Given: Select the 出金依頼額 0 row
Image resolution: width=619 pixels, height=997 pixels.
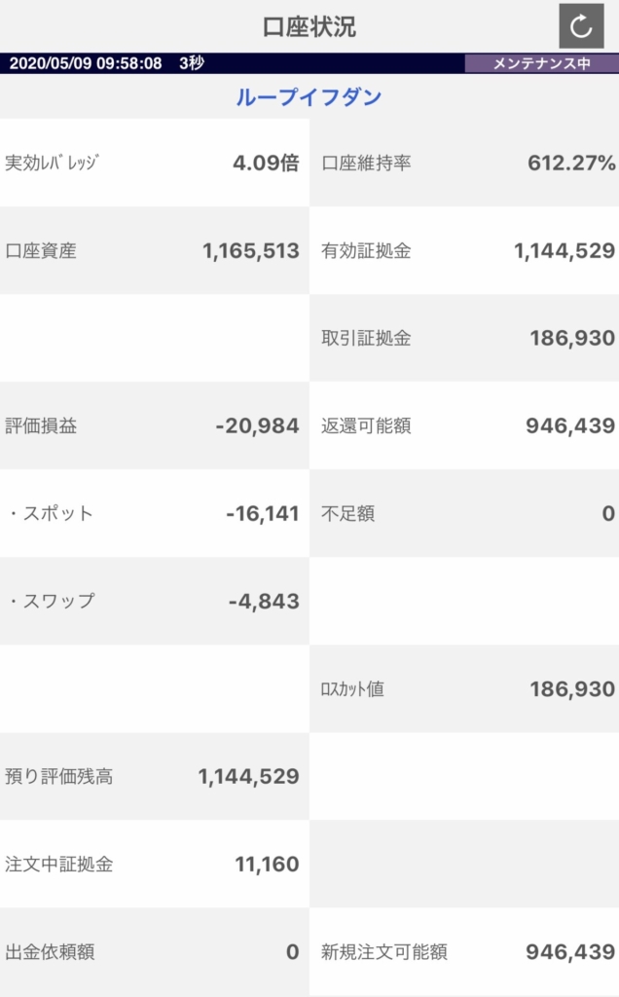Looking at the screenshot, I should [155, 952].
